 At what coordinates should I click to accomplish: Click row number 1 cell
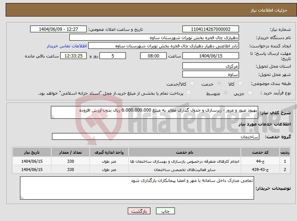(x=285, y=161)
